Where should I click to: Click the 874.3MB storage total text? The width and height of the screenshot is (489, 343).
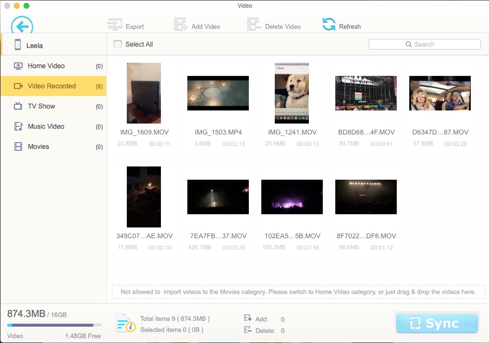26,314
